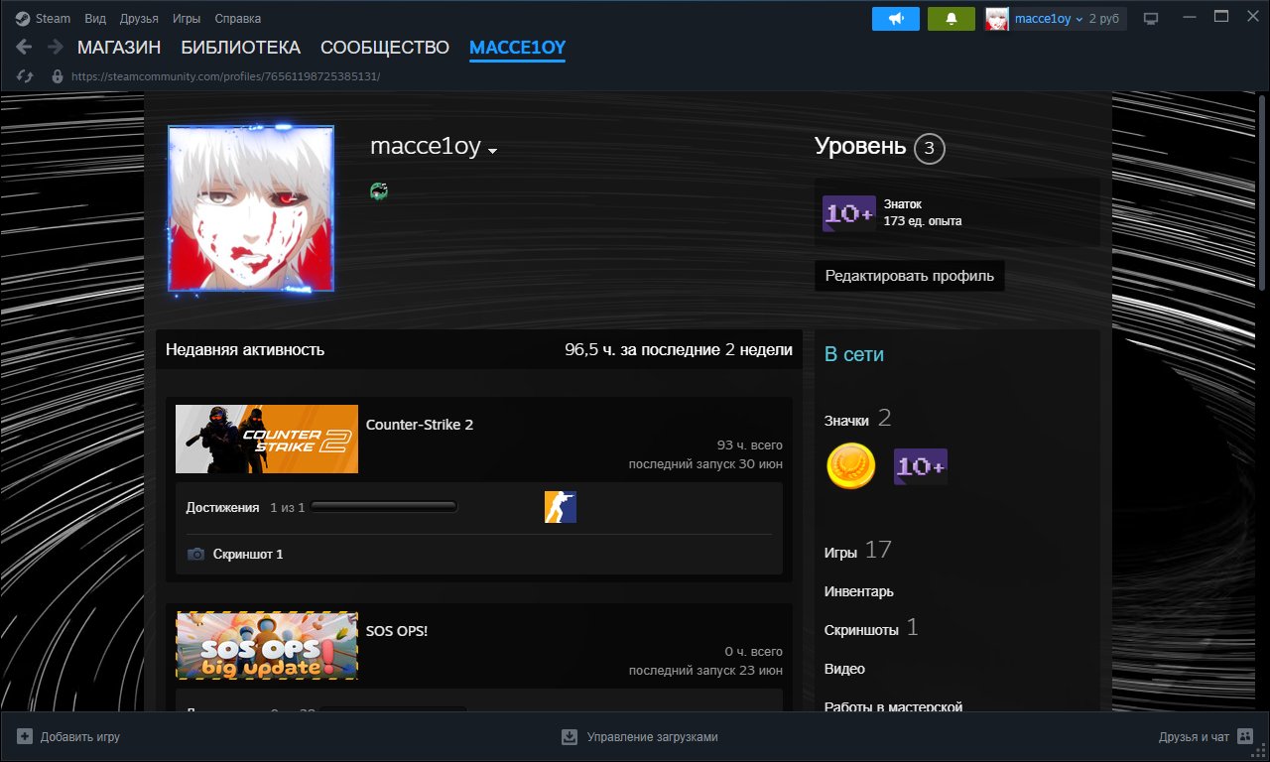This screenshot has height=762, width=1270.
Task: Click the downloads icon in bottom bar
Action: 570,737
